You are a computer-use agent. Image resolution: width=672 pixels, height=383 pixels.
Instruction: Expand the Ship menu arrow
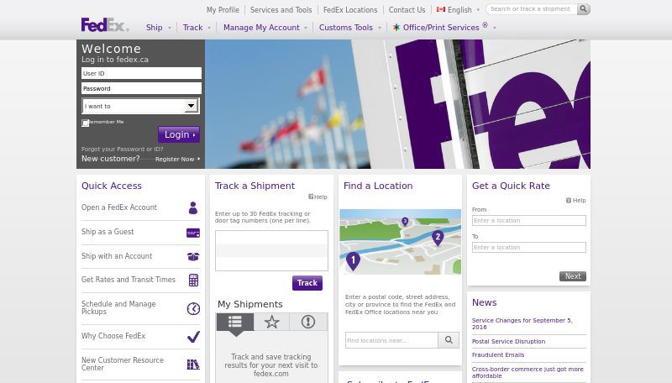[170, 28]
